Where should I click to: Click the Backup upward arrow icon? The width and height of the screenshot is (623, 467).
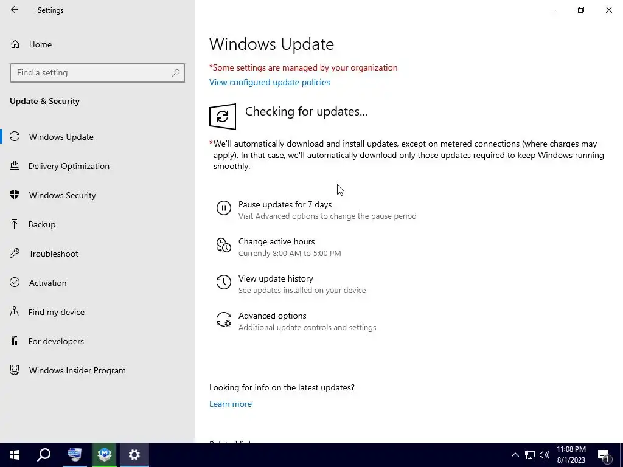click(15, 224)
